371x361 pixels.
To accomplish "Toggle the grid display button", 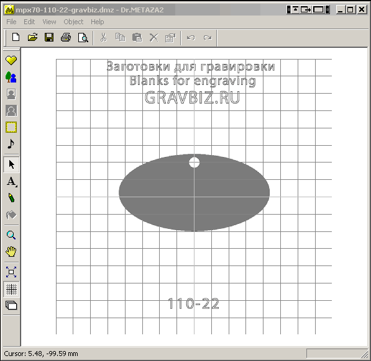I will pos(11,289).
